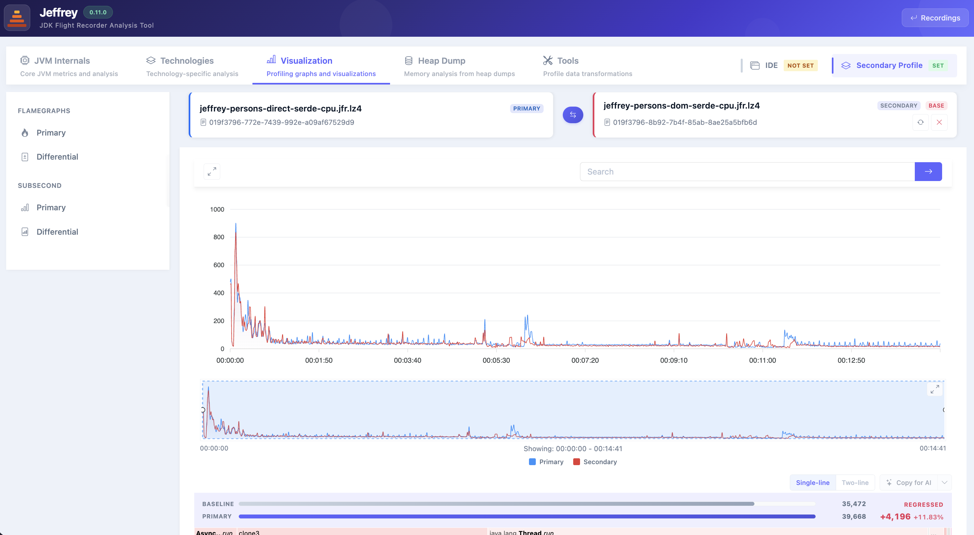
Task: Click the IDE window icon
Action: coord(755,65)
